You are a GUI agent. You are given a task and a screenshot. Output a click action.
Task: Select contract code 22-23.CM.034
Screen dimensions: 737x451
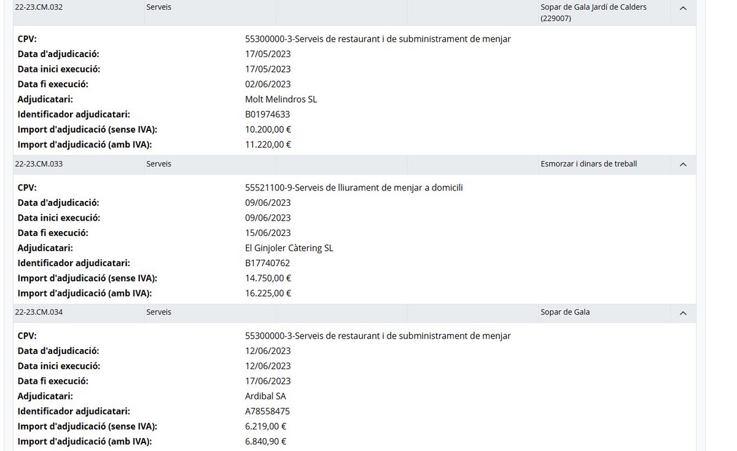39,312
